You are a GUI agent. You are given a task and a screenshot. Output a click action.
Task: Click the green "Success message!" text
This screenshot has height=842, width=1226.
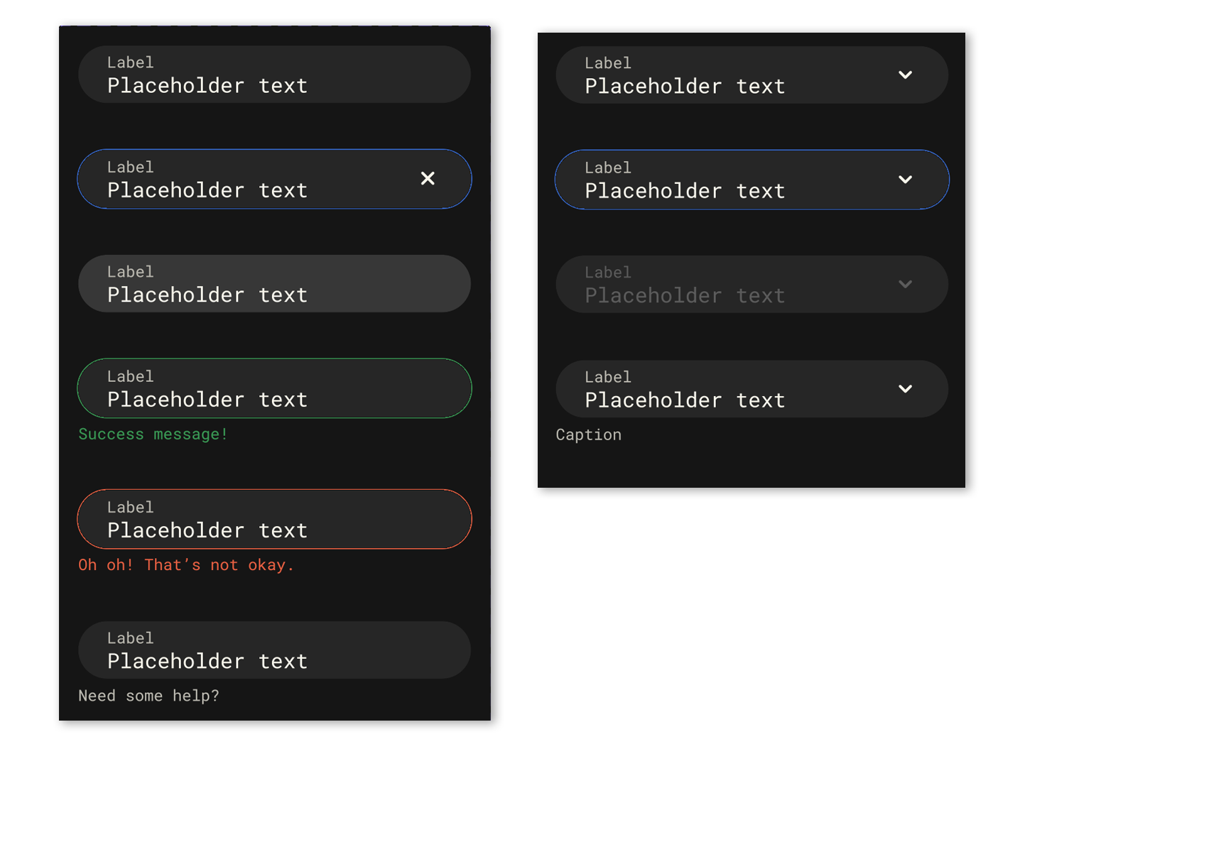point(153,434)
